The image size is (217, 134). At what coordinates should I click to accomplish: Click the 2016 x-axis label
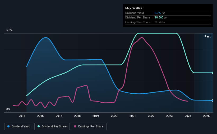(x=40, y=116)
